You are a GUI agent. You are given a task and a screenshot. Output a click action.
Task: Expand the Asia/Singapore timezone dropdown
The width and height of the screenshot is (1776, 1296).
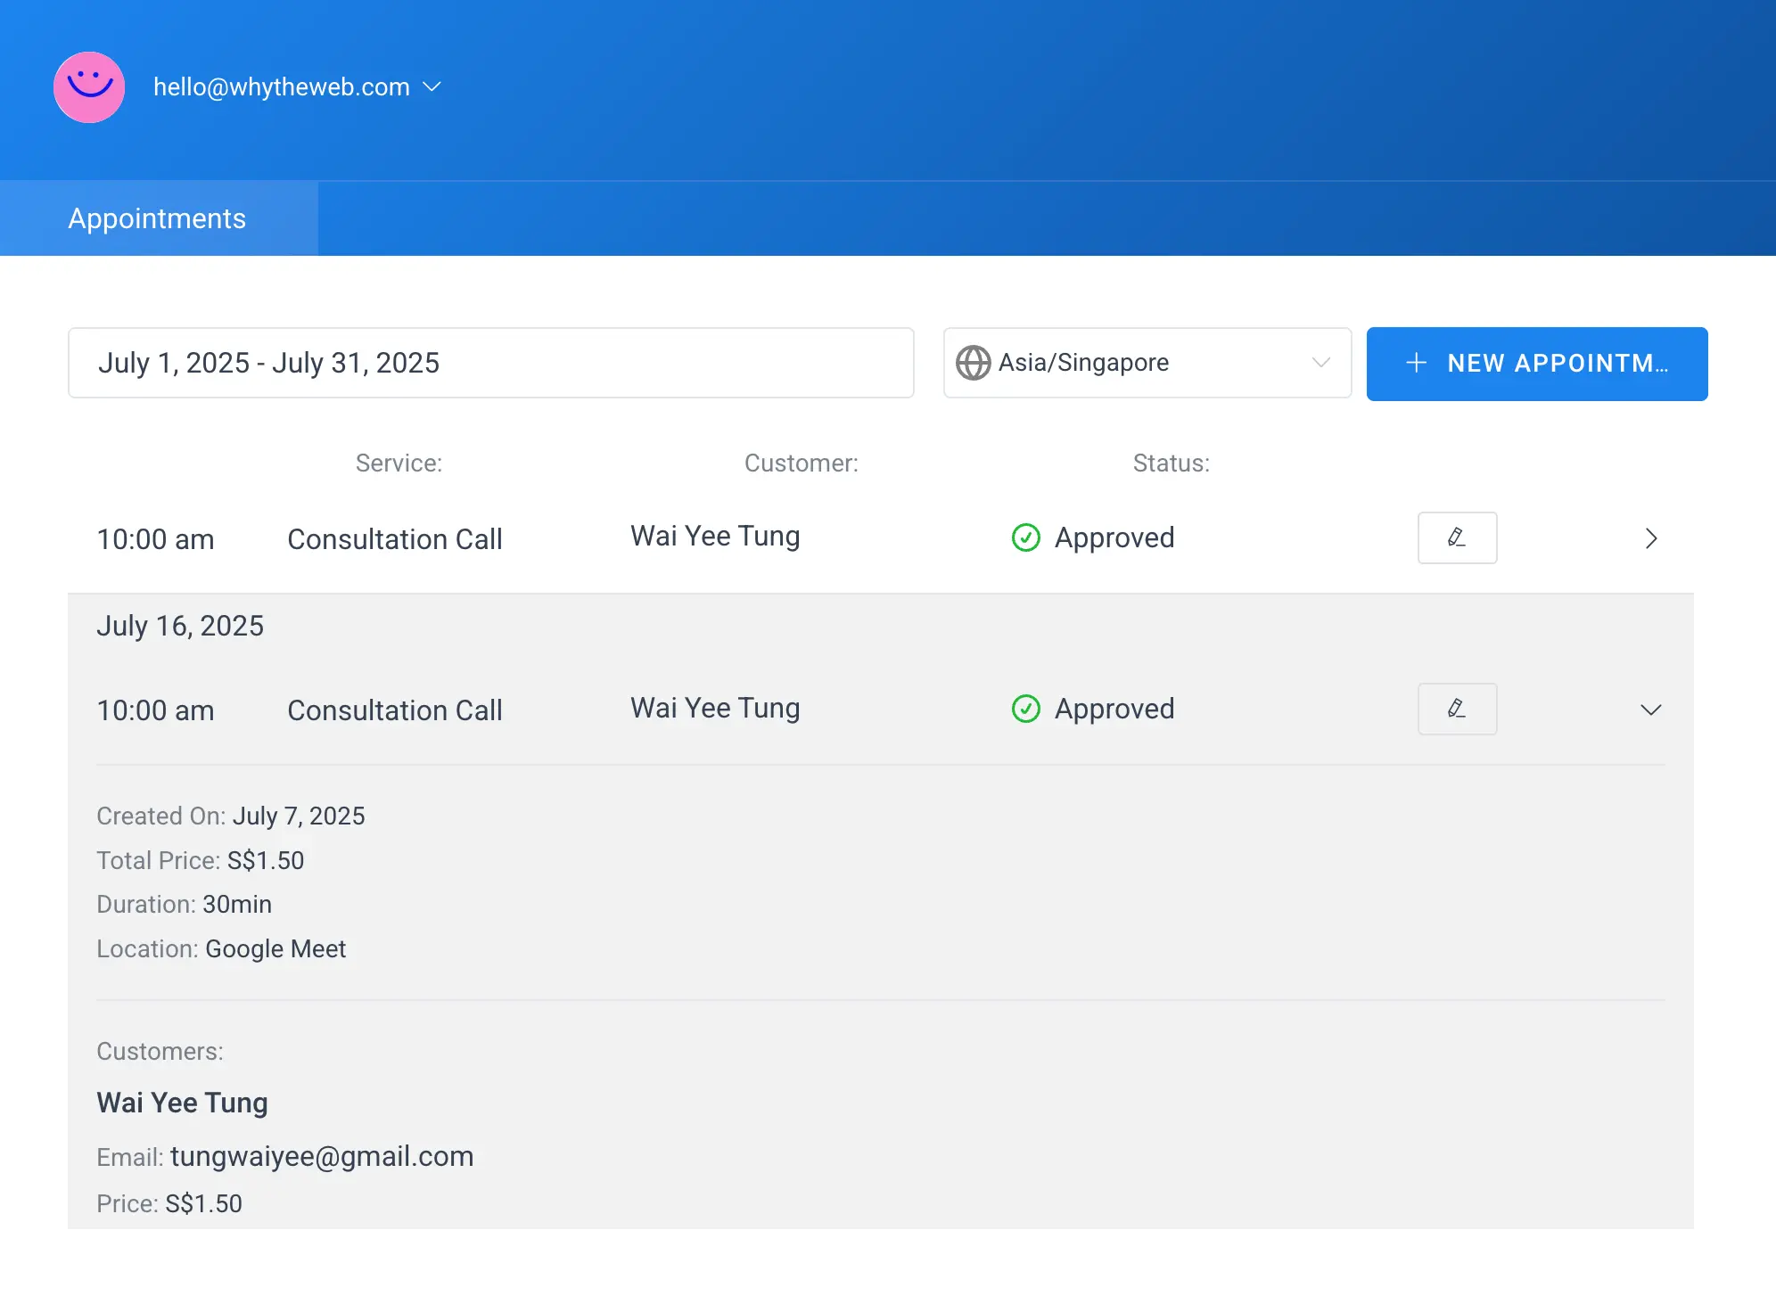(x=1320, y=363)
